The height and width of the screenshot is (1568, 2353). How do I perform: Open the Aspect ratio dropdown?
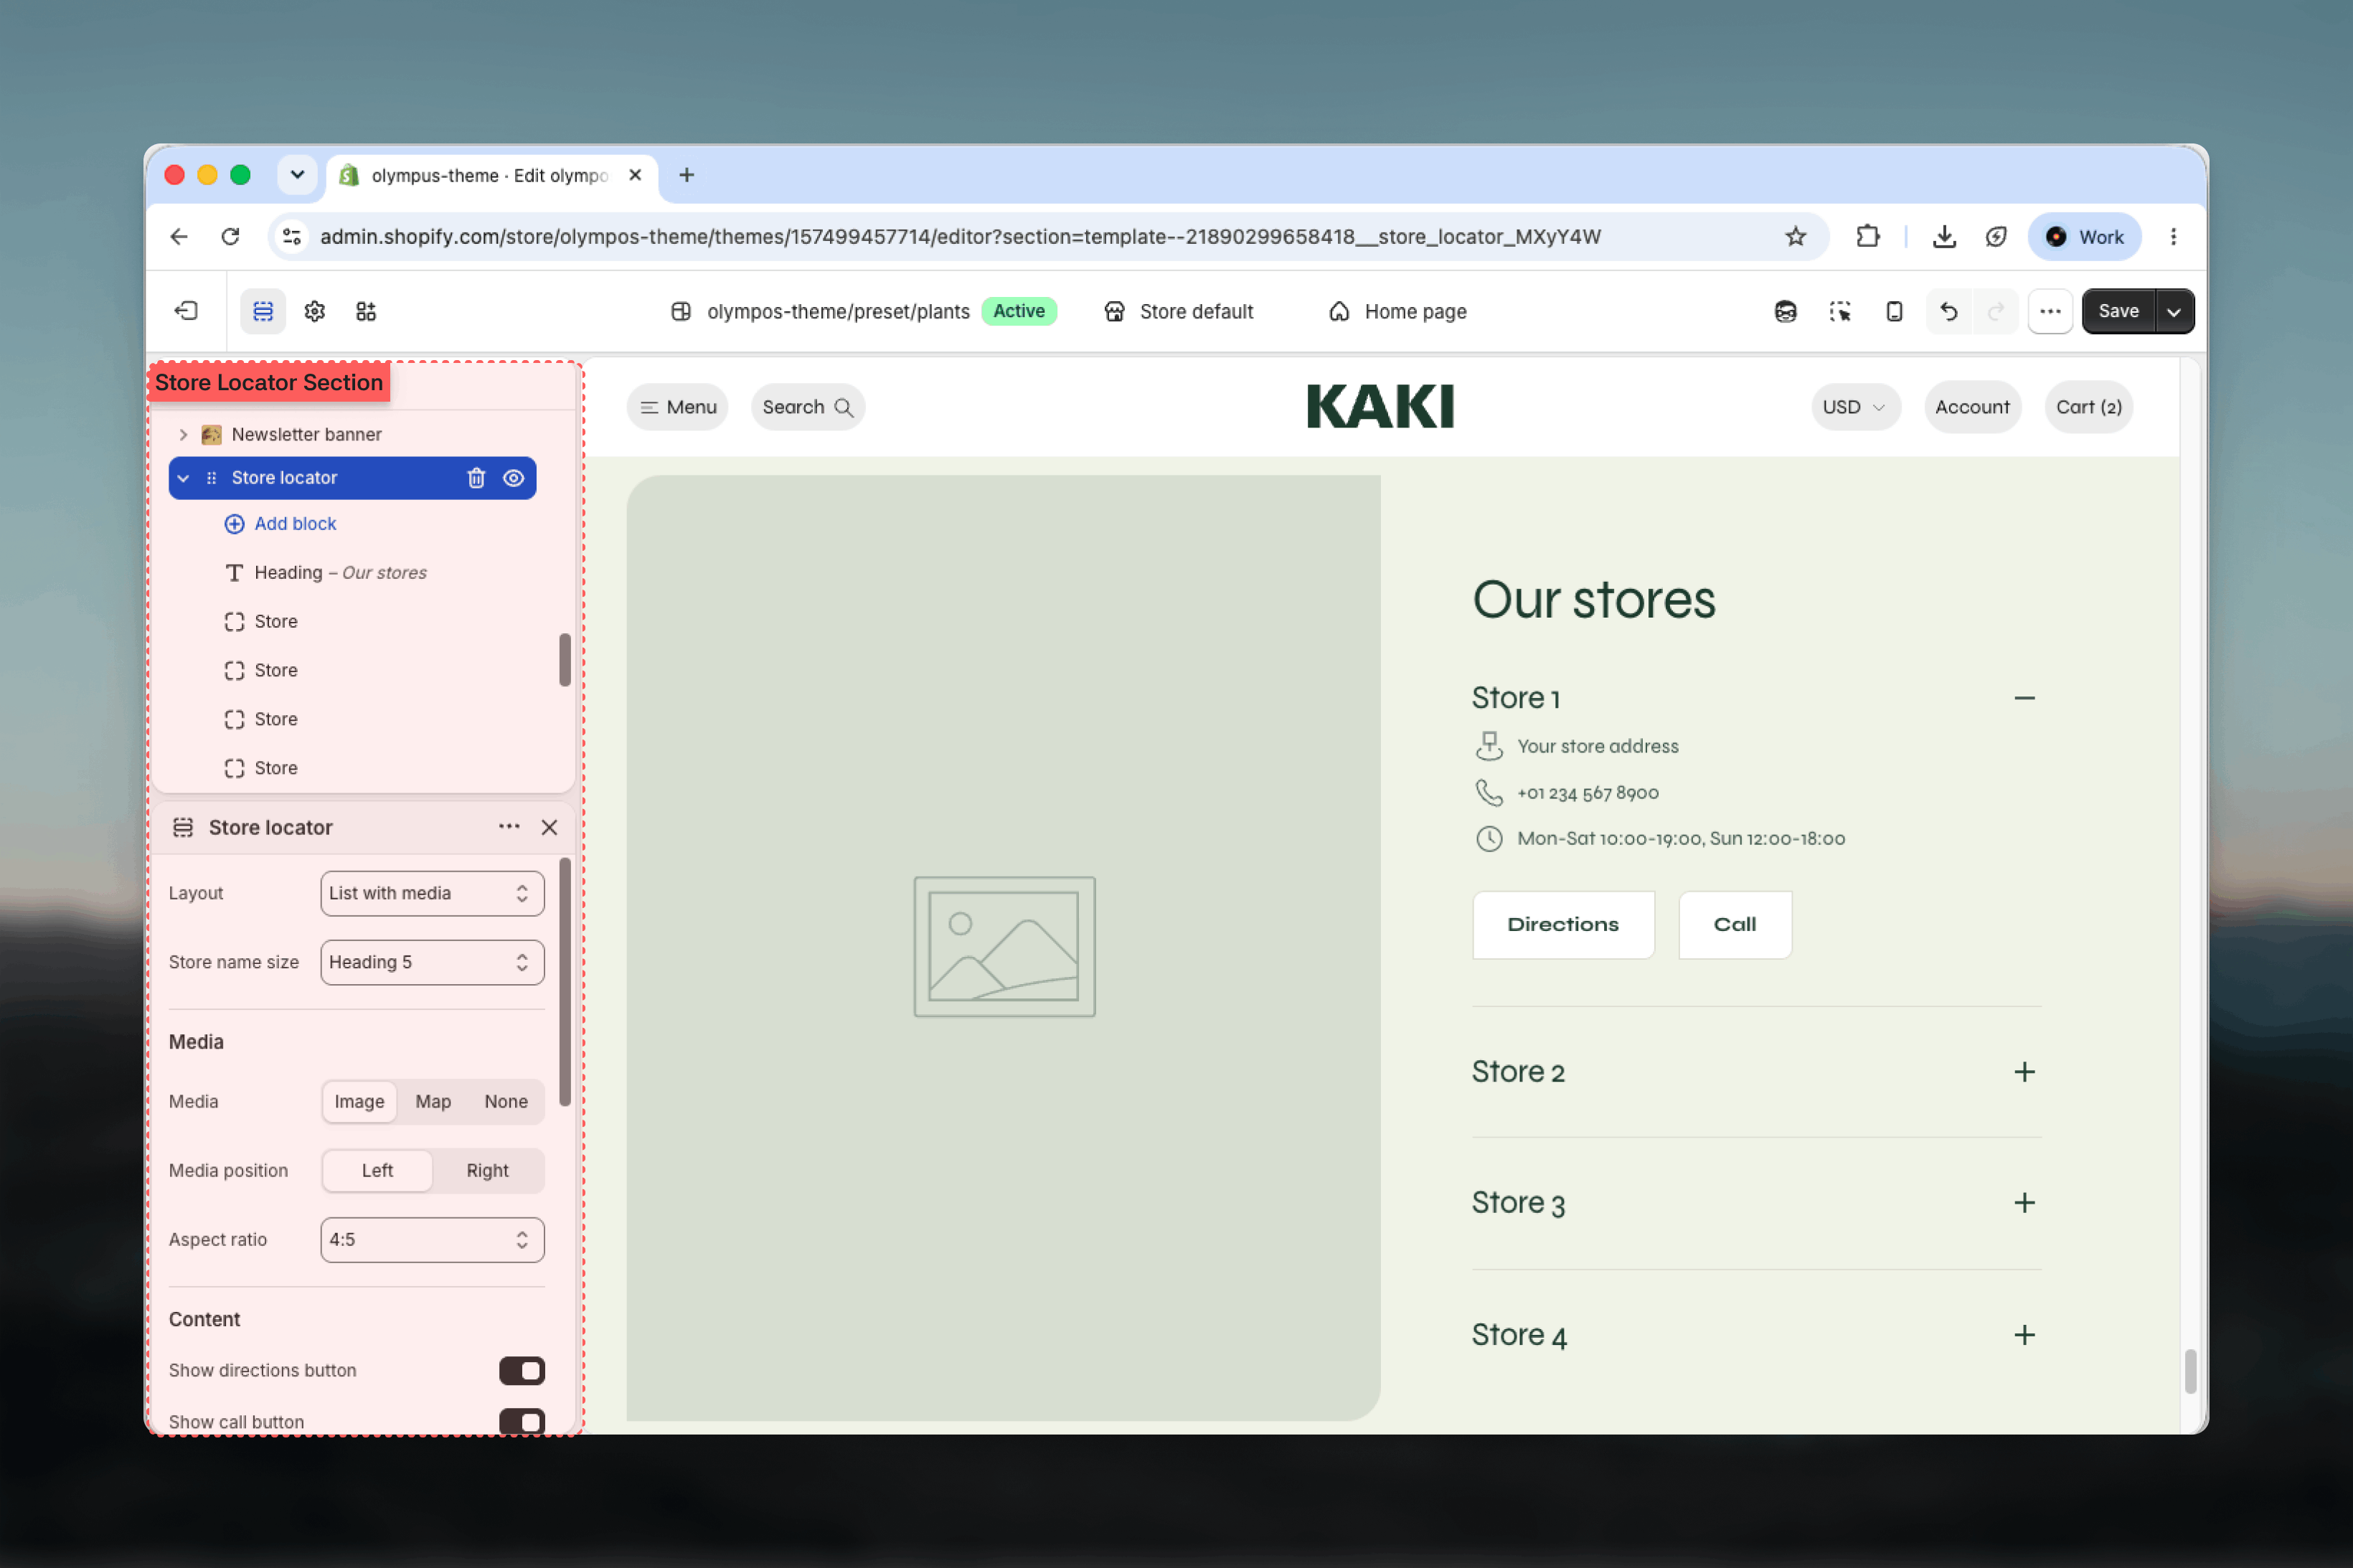[x=432, y=1239]
